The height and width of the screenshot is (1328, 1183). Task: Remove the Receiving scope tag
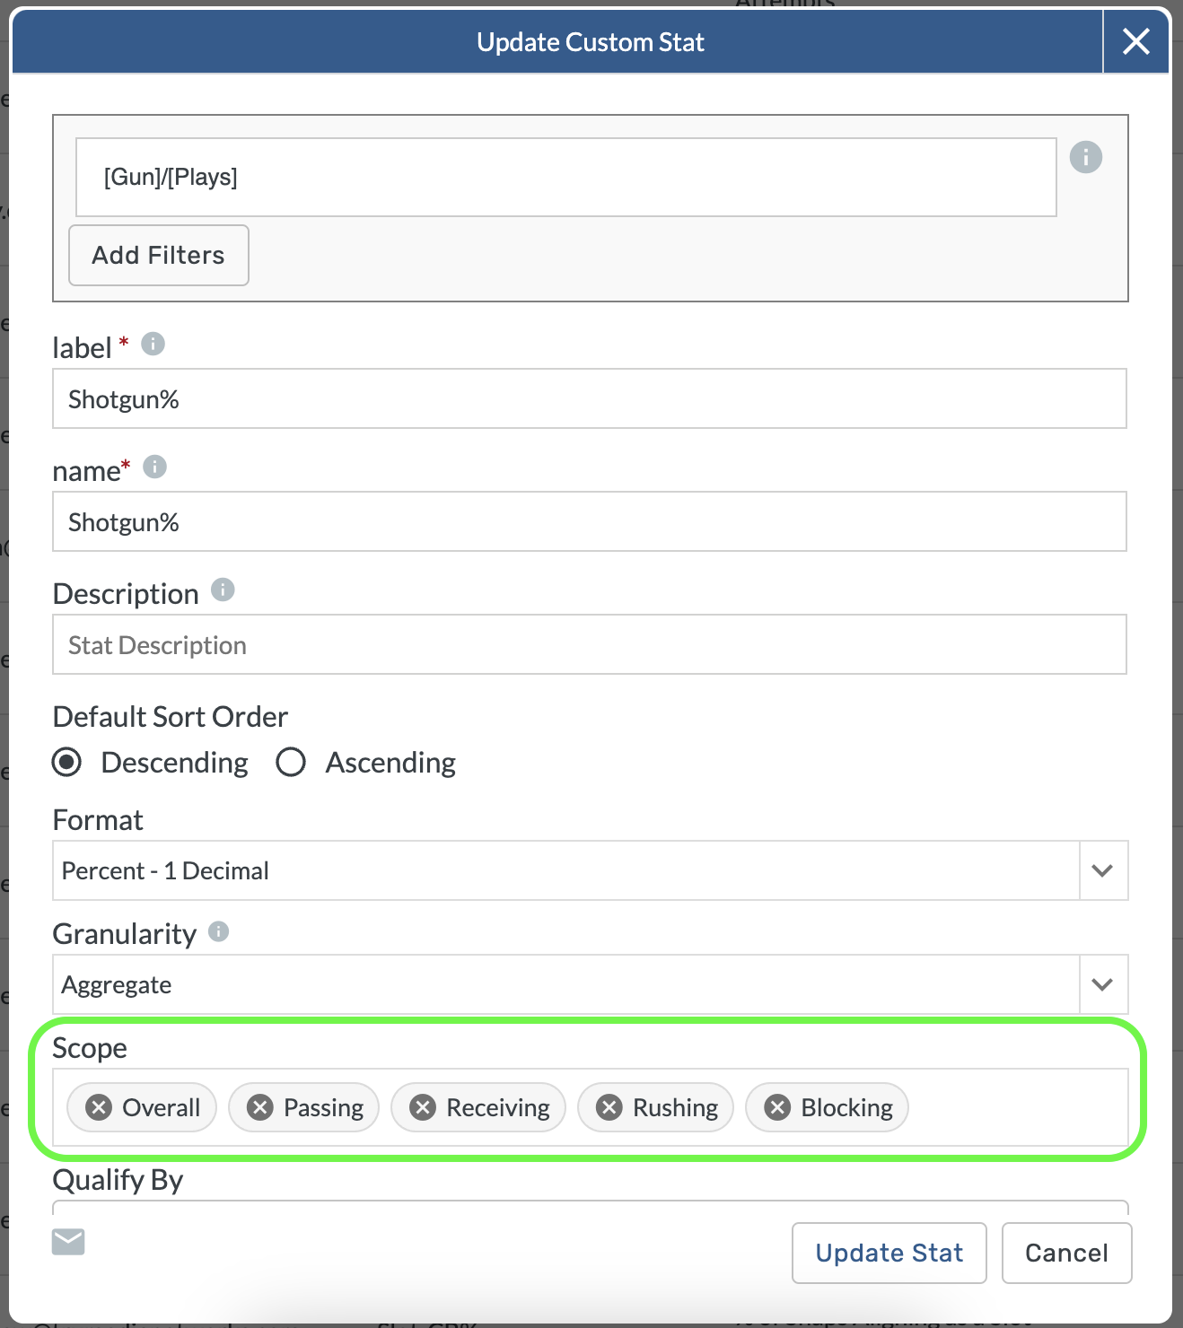(x=423, y=1107)
